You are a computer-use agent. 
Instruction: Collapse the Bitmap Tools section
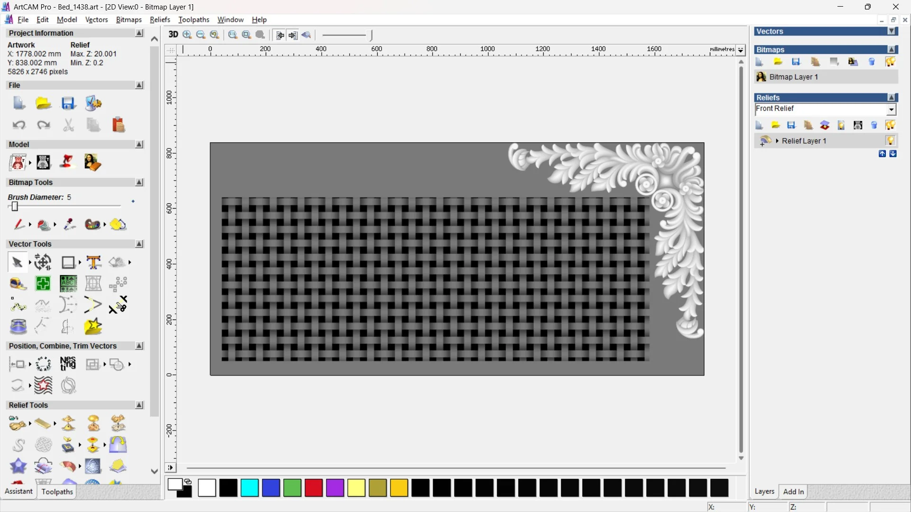coord(139,183)
